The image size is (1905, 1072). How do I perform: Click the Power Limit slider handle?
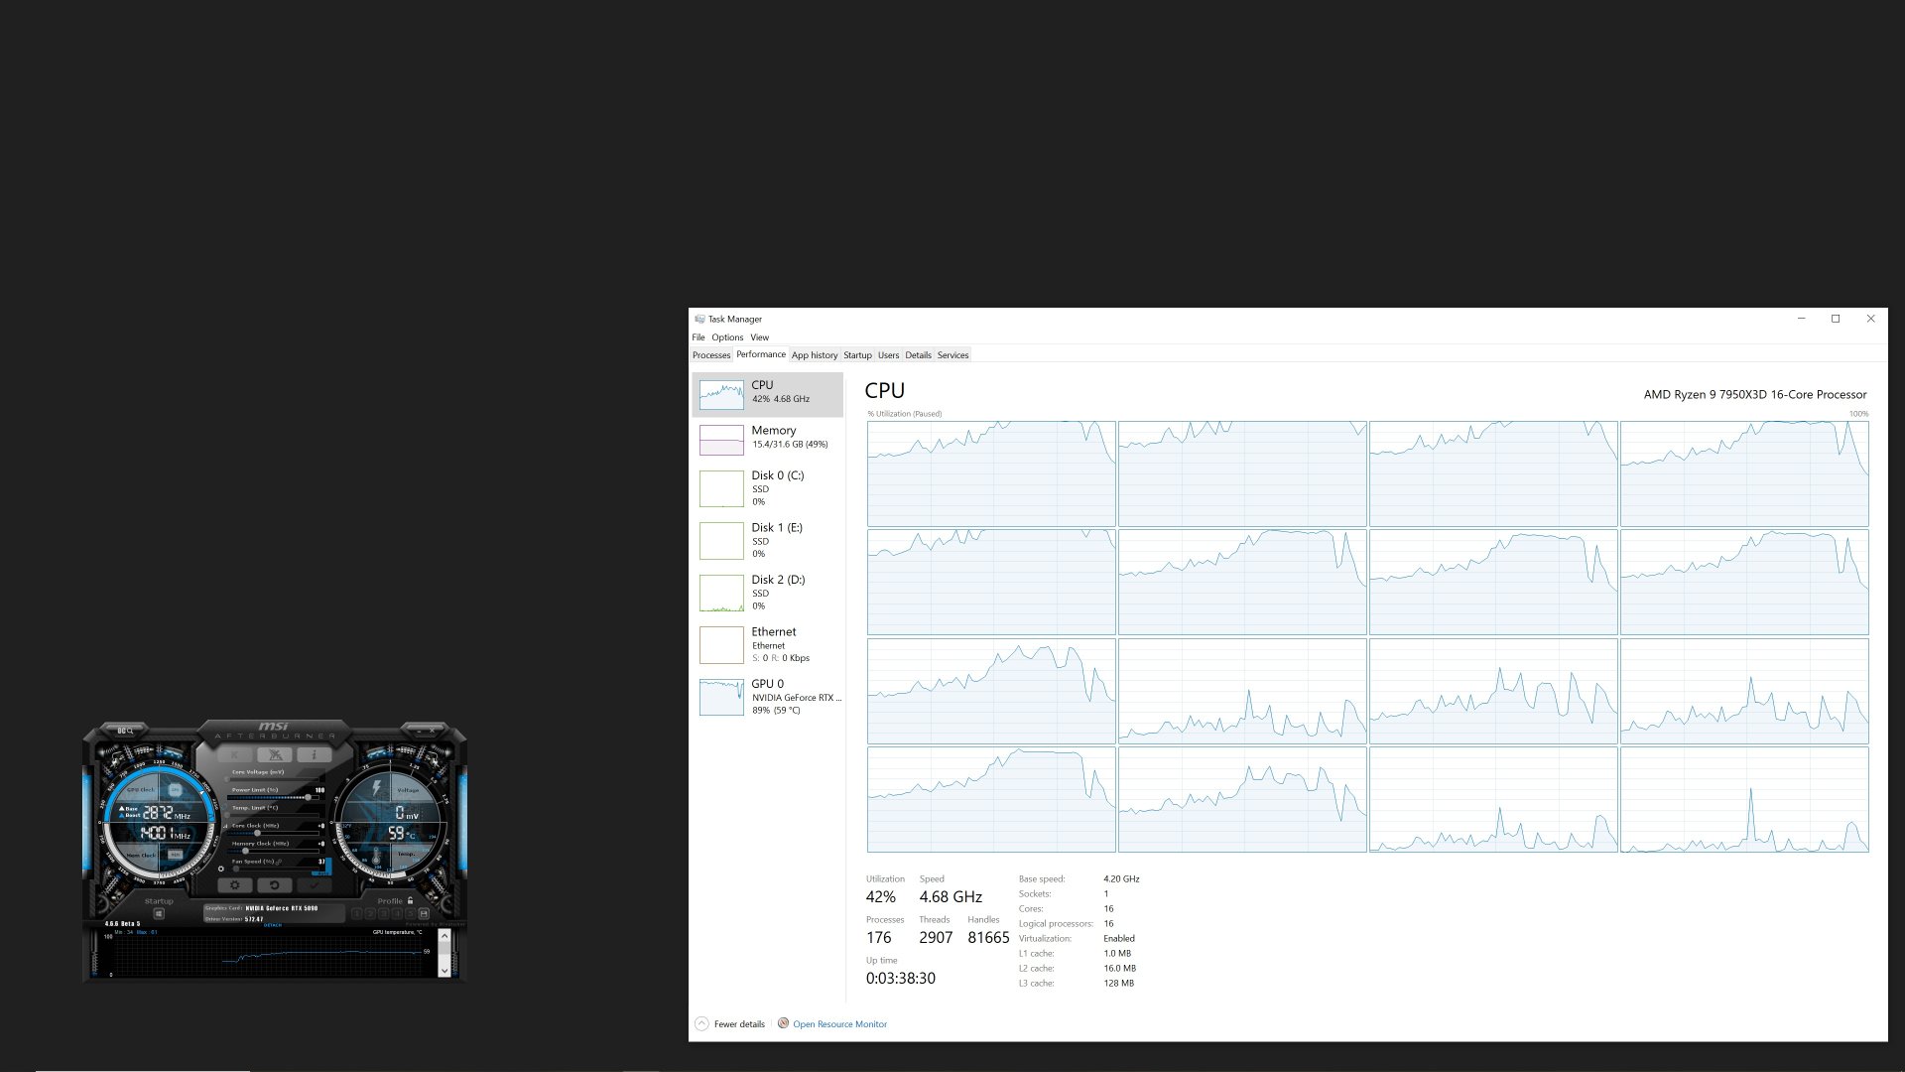(x=308, y=797)
